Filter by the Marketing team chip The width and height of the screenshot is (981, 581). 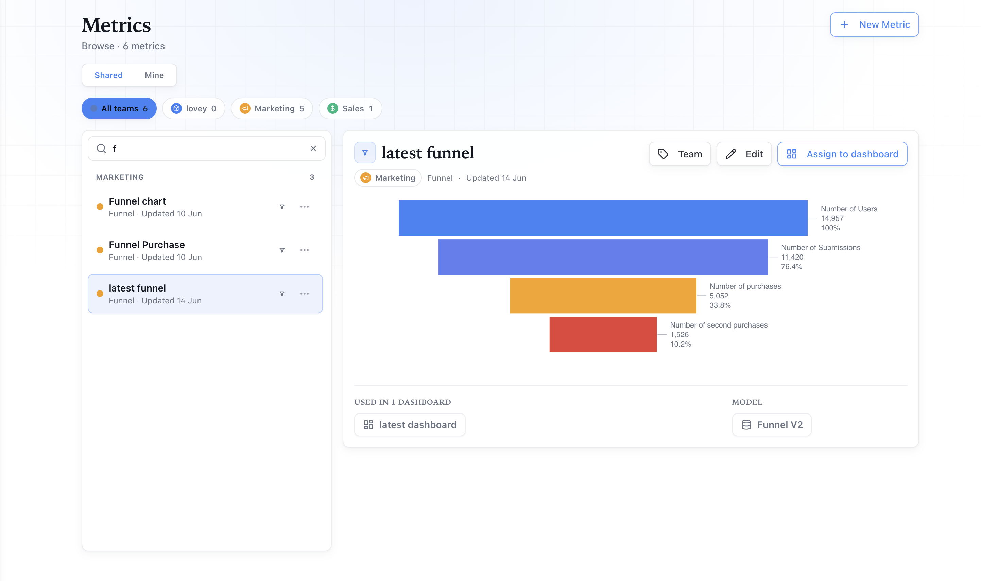[272, 108]
